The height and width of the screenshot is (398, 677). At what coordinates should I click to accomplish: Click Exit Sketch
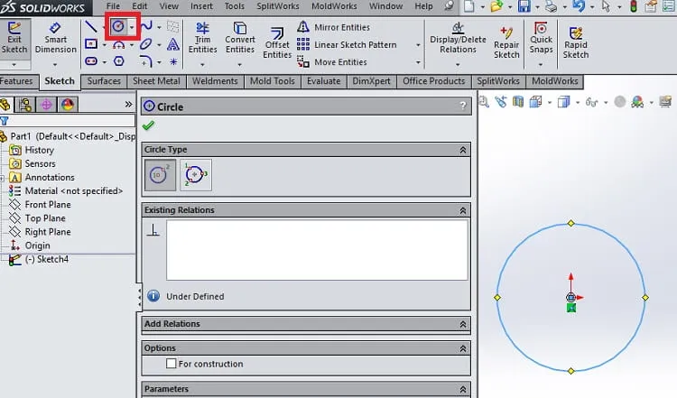click(x=14, y=39)
